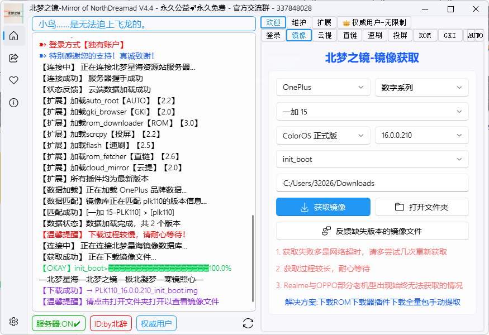Image resolution: width=489 pixels, height=335 pixels.
Task: Open the OnePlus brand dropdown
Action: [323, 88]
